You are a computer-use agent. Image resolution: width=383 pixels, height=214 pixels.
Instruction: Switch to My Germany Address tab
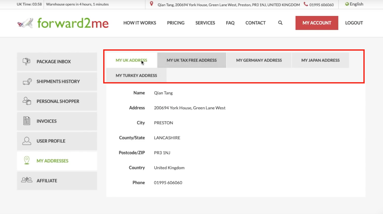259,60
